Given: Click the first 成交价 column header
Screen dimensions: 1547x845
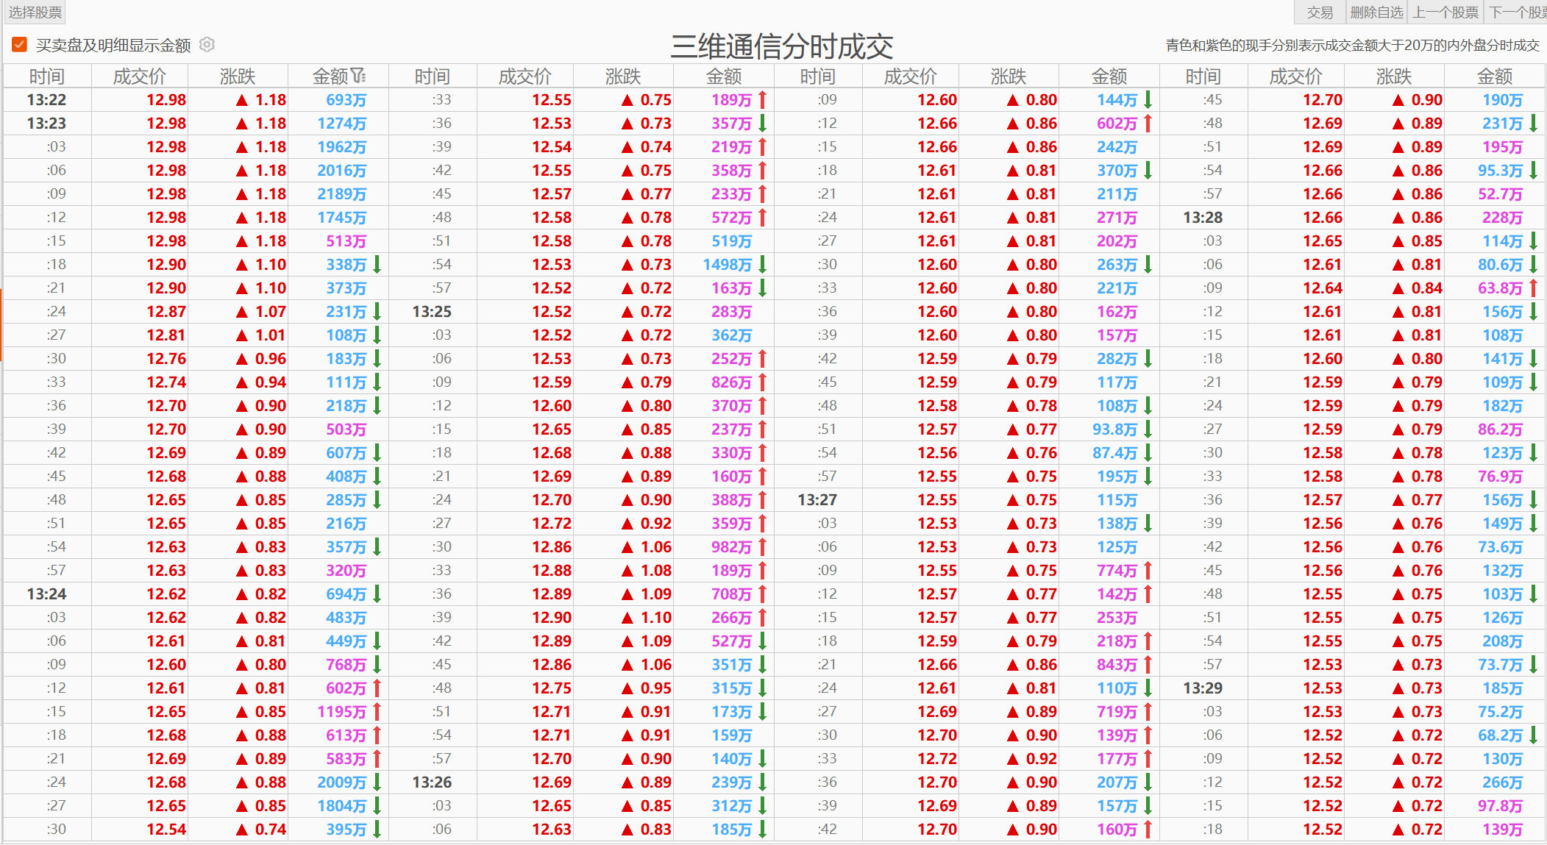Looking at the screenshot, I should pos(140,76).
